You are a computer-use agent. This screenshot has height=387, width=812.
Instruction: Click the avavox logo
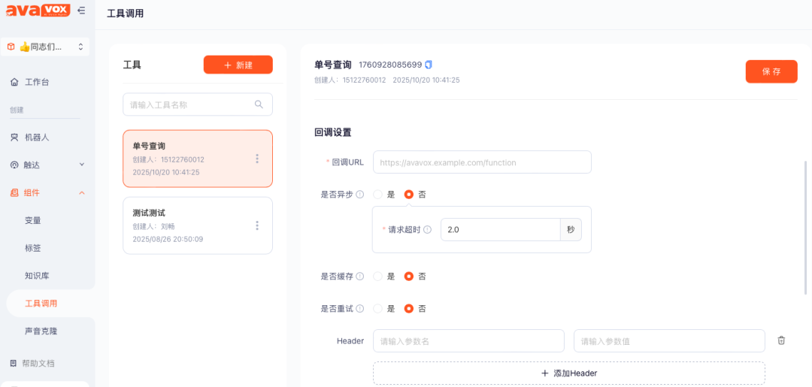(38, 10)
